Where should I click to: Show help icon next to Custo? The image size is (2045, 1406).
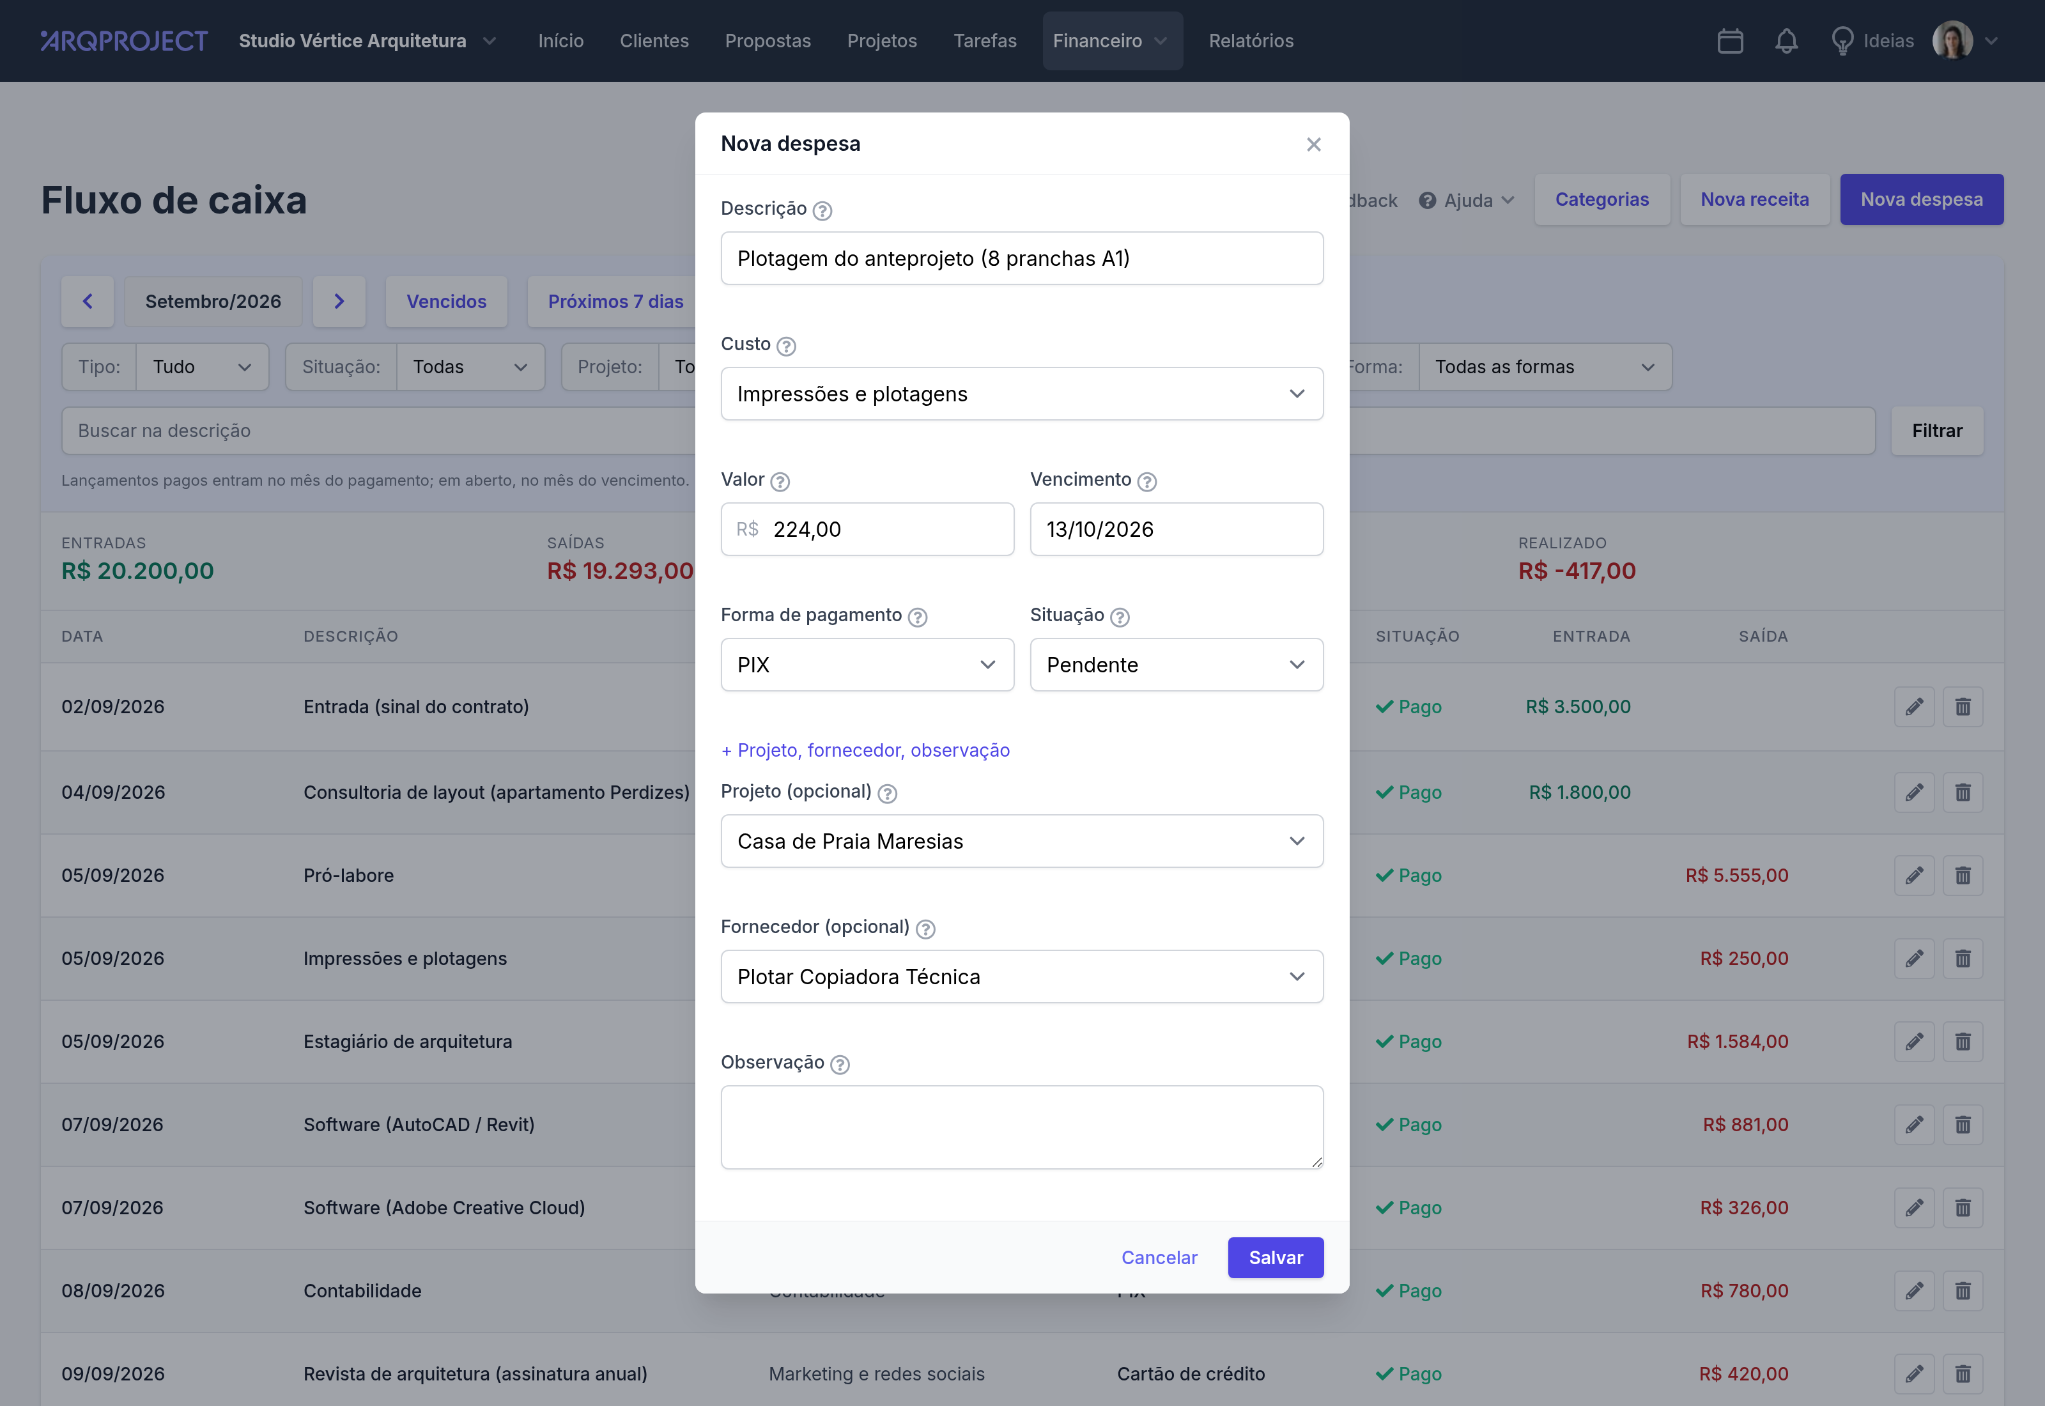click(x=785, y=346)
